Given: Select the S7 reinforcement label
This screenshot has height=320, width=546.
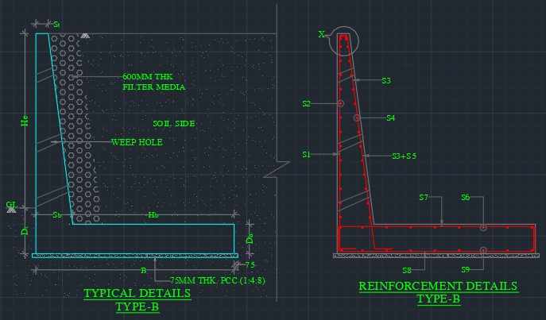Looking at the screenshot, I should click(x=424, y=197).
